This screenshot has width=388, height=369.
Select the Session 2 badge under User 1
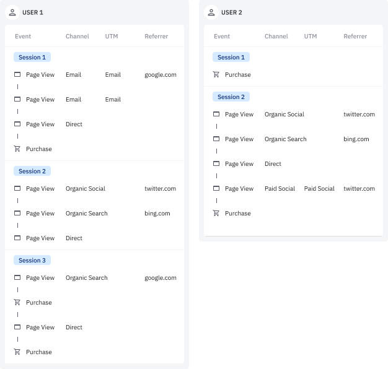(32, 171)
